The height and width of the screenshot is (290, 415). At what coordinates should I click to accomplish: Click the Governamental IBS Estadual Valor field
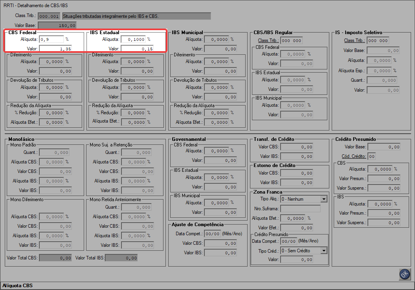tap(221, 187)
